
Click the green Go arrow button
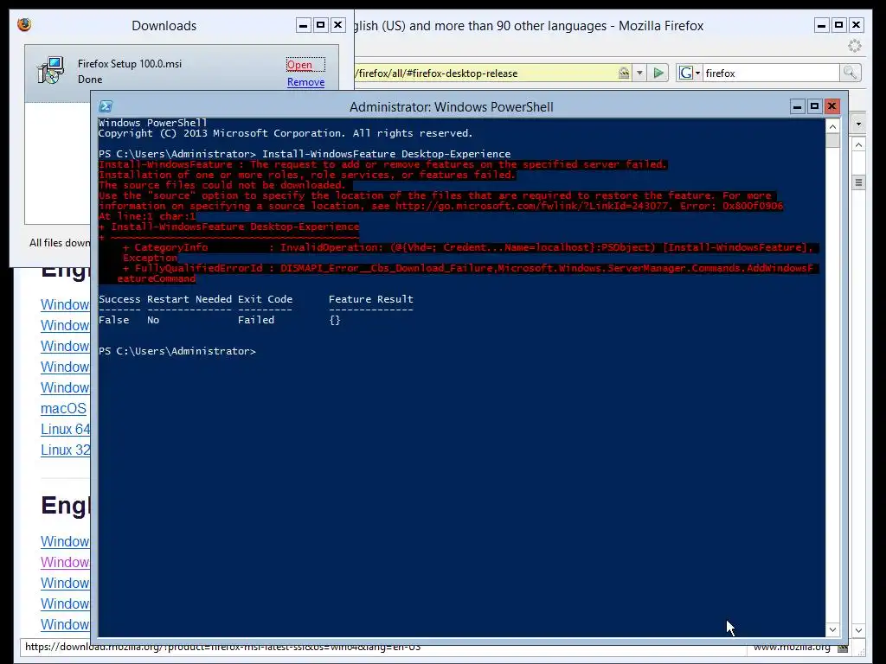[x=658, y=73]
